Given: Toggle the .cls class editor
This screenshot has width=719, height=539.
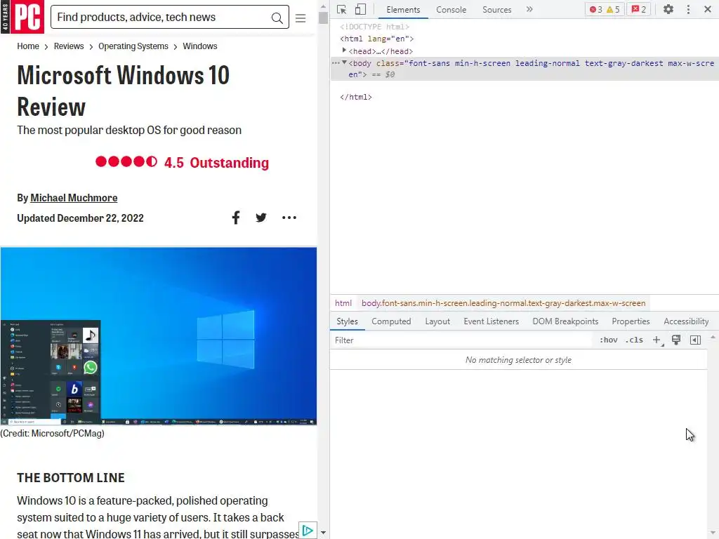Looking at the screenshot, I should 634,340.
